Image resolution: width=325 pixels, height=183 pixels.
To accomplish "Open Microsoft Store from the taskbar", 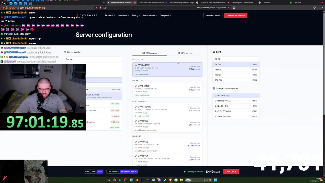I will (176, 180).
